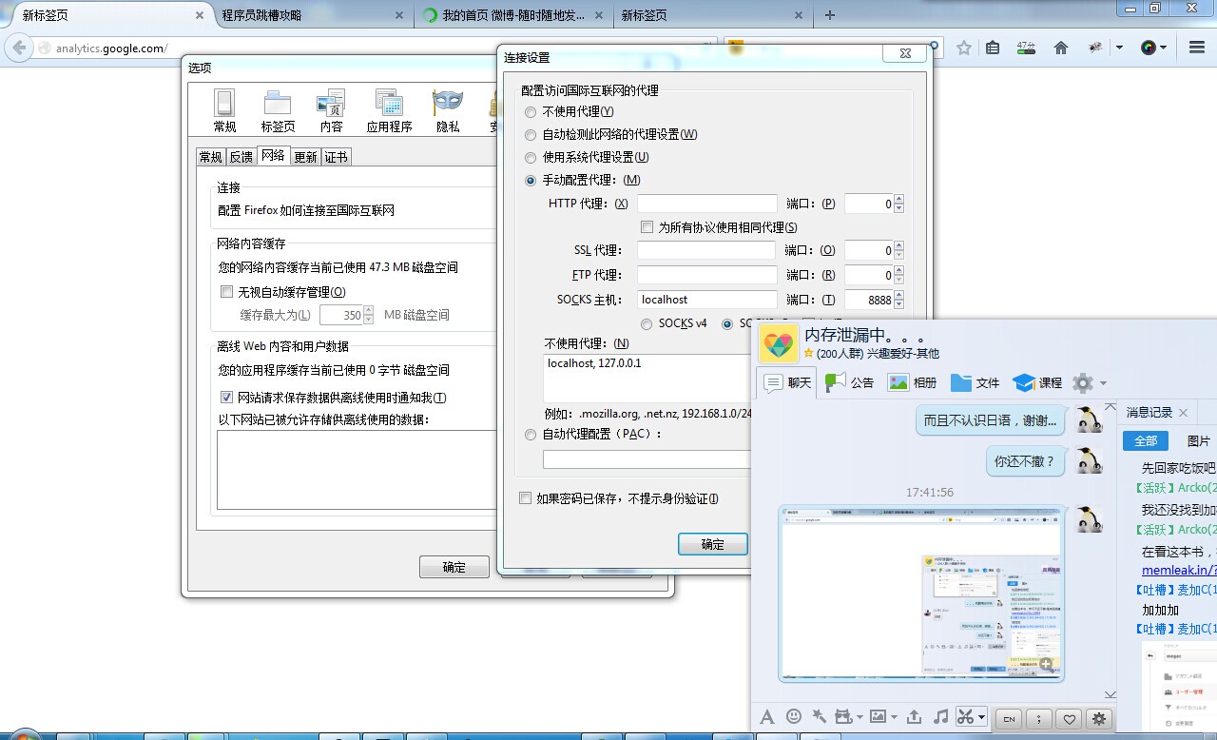The image size is (1217, 740).
Task: Go to Firefox home page icon
Action: tap(1061, 48)
